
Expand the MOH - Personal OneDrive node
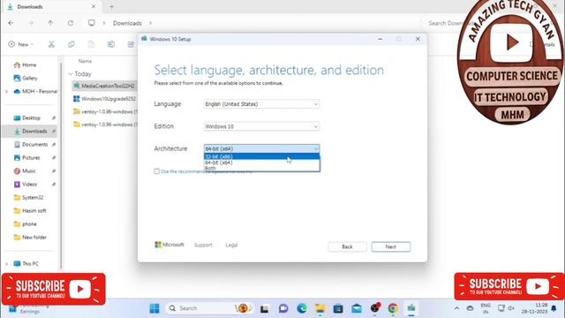(x=6, y=92)
